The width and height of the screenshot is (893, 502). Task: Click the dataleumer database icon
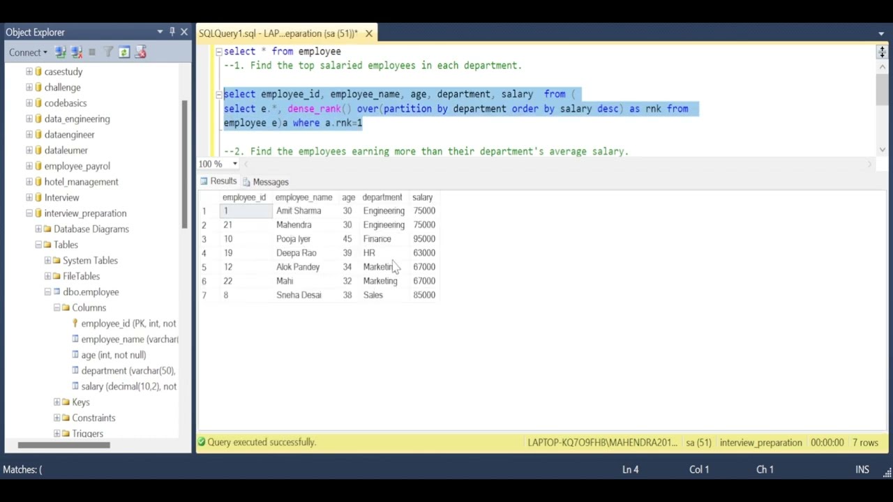38,150
